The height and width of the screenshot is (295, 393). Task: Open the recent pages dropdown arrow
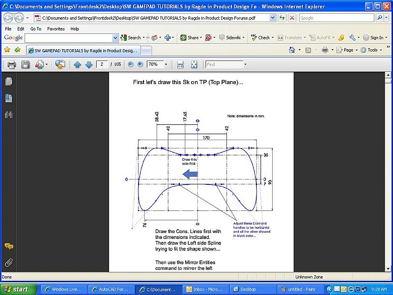tap(28, 18)
